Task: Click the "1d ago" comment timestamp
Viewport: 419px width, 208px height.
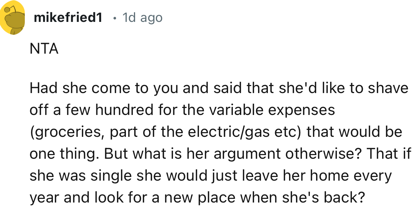Action: click(142, 17)
